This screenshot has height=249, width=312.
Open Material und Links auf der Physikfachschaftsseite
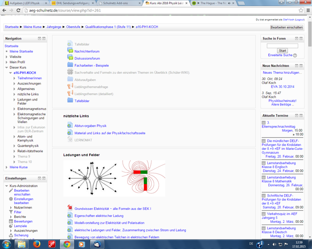point(110,133)
